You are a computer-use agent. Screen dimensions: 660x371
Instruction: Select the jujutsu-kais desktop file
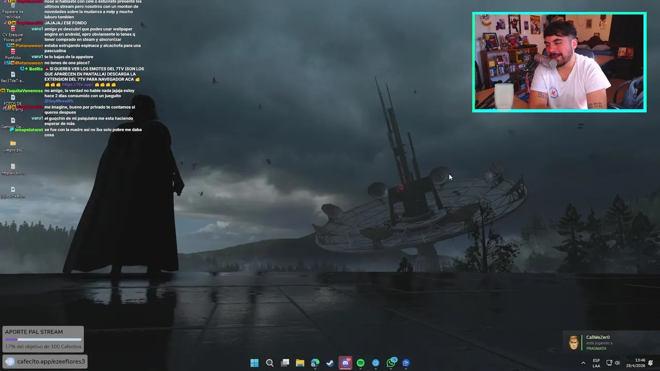pyautogui.click(x=13, y=192)
